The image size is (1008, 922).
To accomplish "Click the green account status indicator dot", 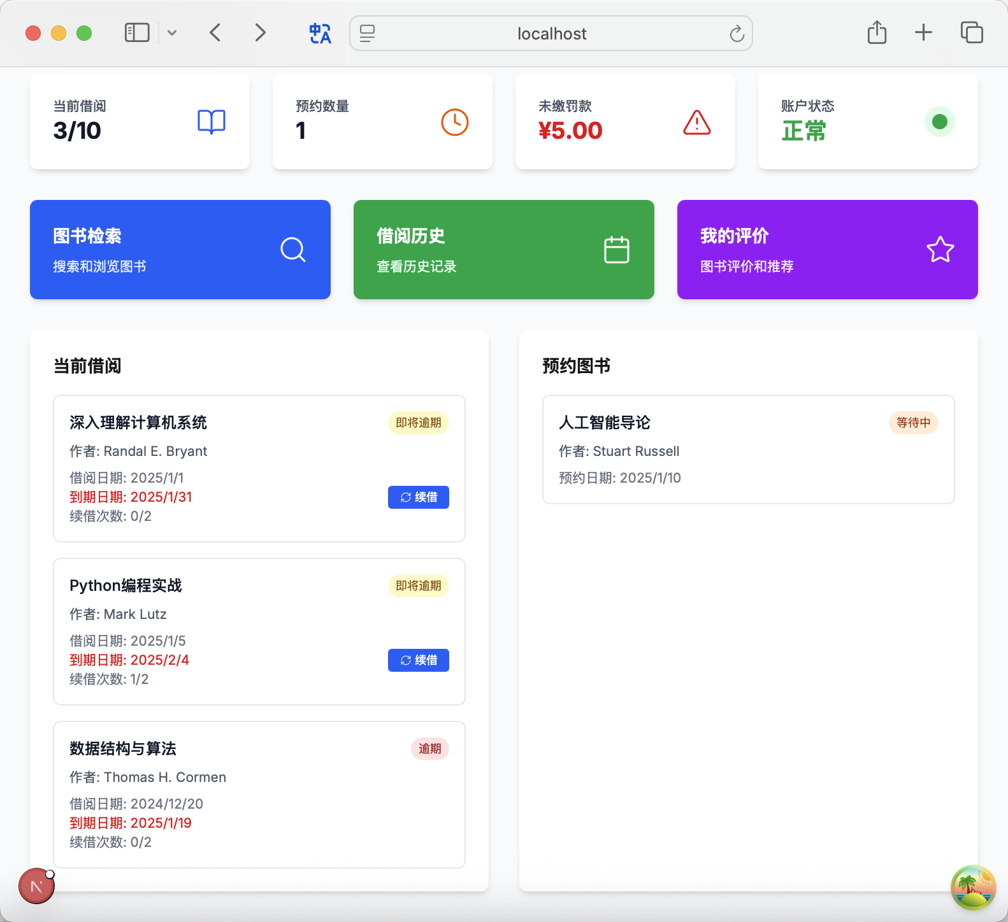I will click(939, 122).
